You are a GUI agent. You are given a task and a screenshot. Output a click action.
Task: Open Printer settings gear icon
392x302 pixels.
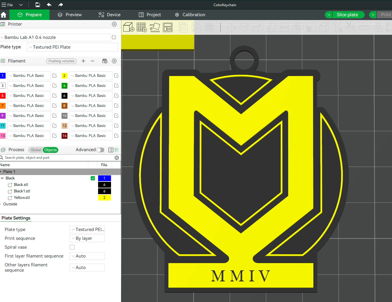[x=114, y=24]
